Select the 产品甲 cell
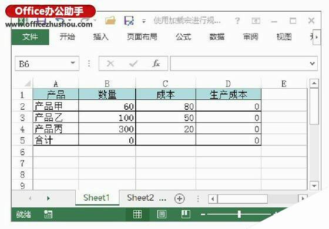The image size is (329, 229). [x=56, y=106]
